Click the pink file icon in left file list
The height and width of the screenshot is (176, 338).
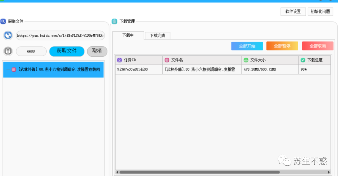(x=14, y=70)
